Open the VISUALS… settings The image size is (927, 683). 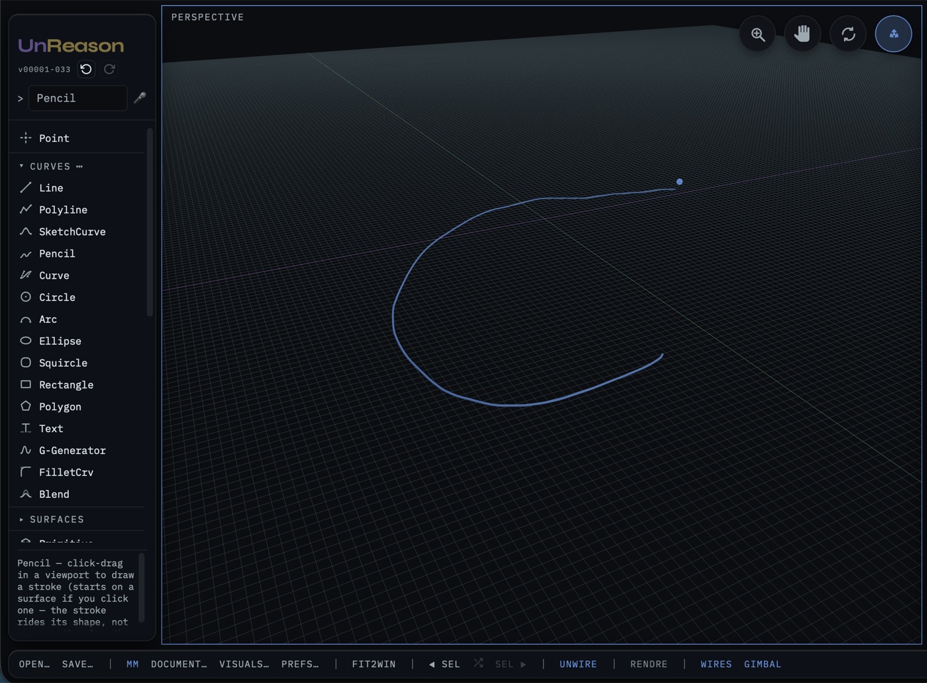point(244,664)
